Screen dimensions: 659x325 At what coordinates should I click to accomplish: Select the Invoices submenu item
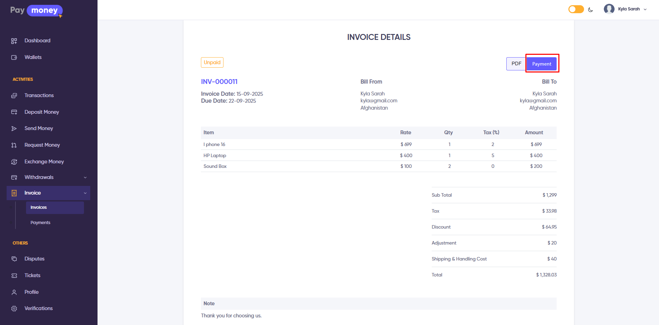(39, 207)
